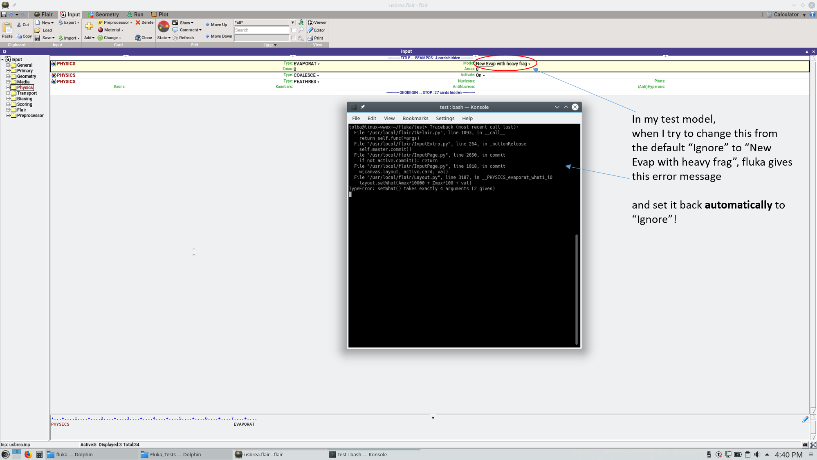The height and width of the screenshot is (460, 817).
Task: Open the Export dropdown
Action: (x=69, y=22)
